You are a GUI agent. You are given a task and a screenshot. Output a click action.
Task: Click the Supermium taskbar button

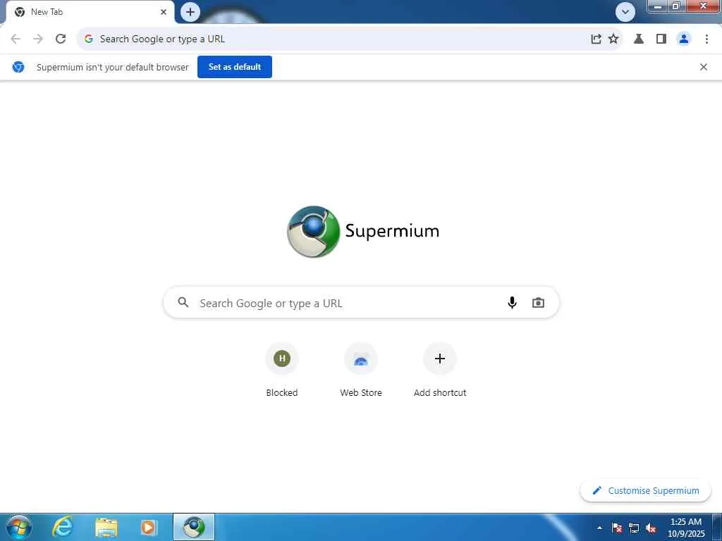coord(194,527)
